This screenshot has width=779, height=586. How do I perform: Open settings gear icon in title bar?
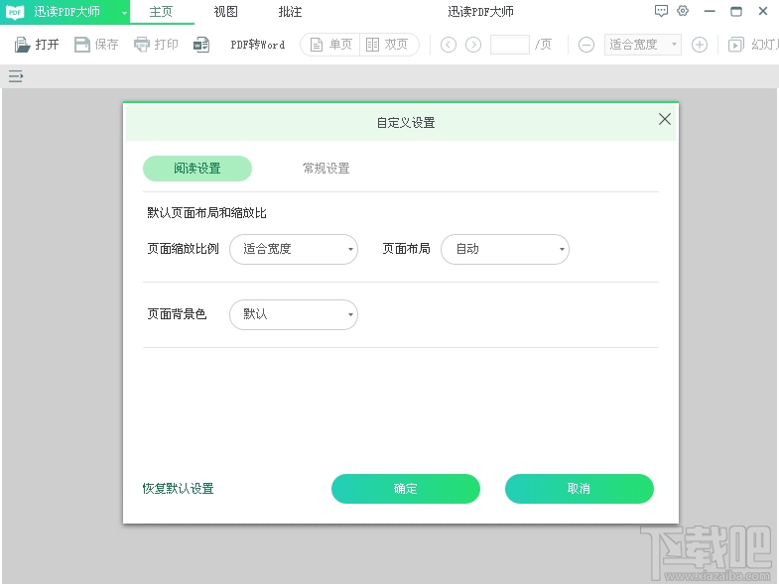[683, 11]
